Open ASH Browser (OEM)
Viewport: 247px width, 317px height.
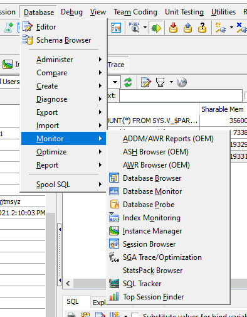169,152
